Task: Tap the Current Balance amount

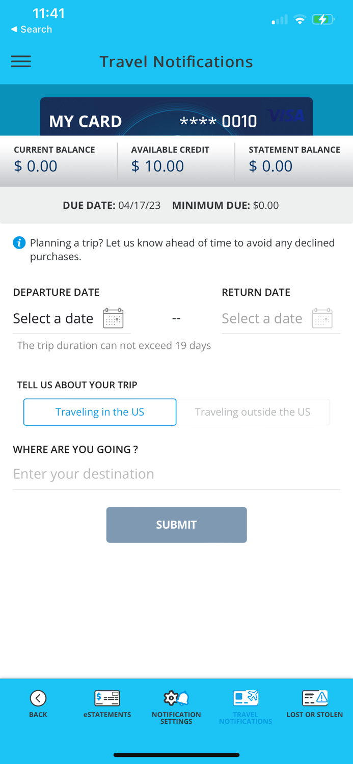Action: click(36, 166)
